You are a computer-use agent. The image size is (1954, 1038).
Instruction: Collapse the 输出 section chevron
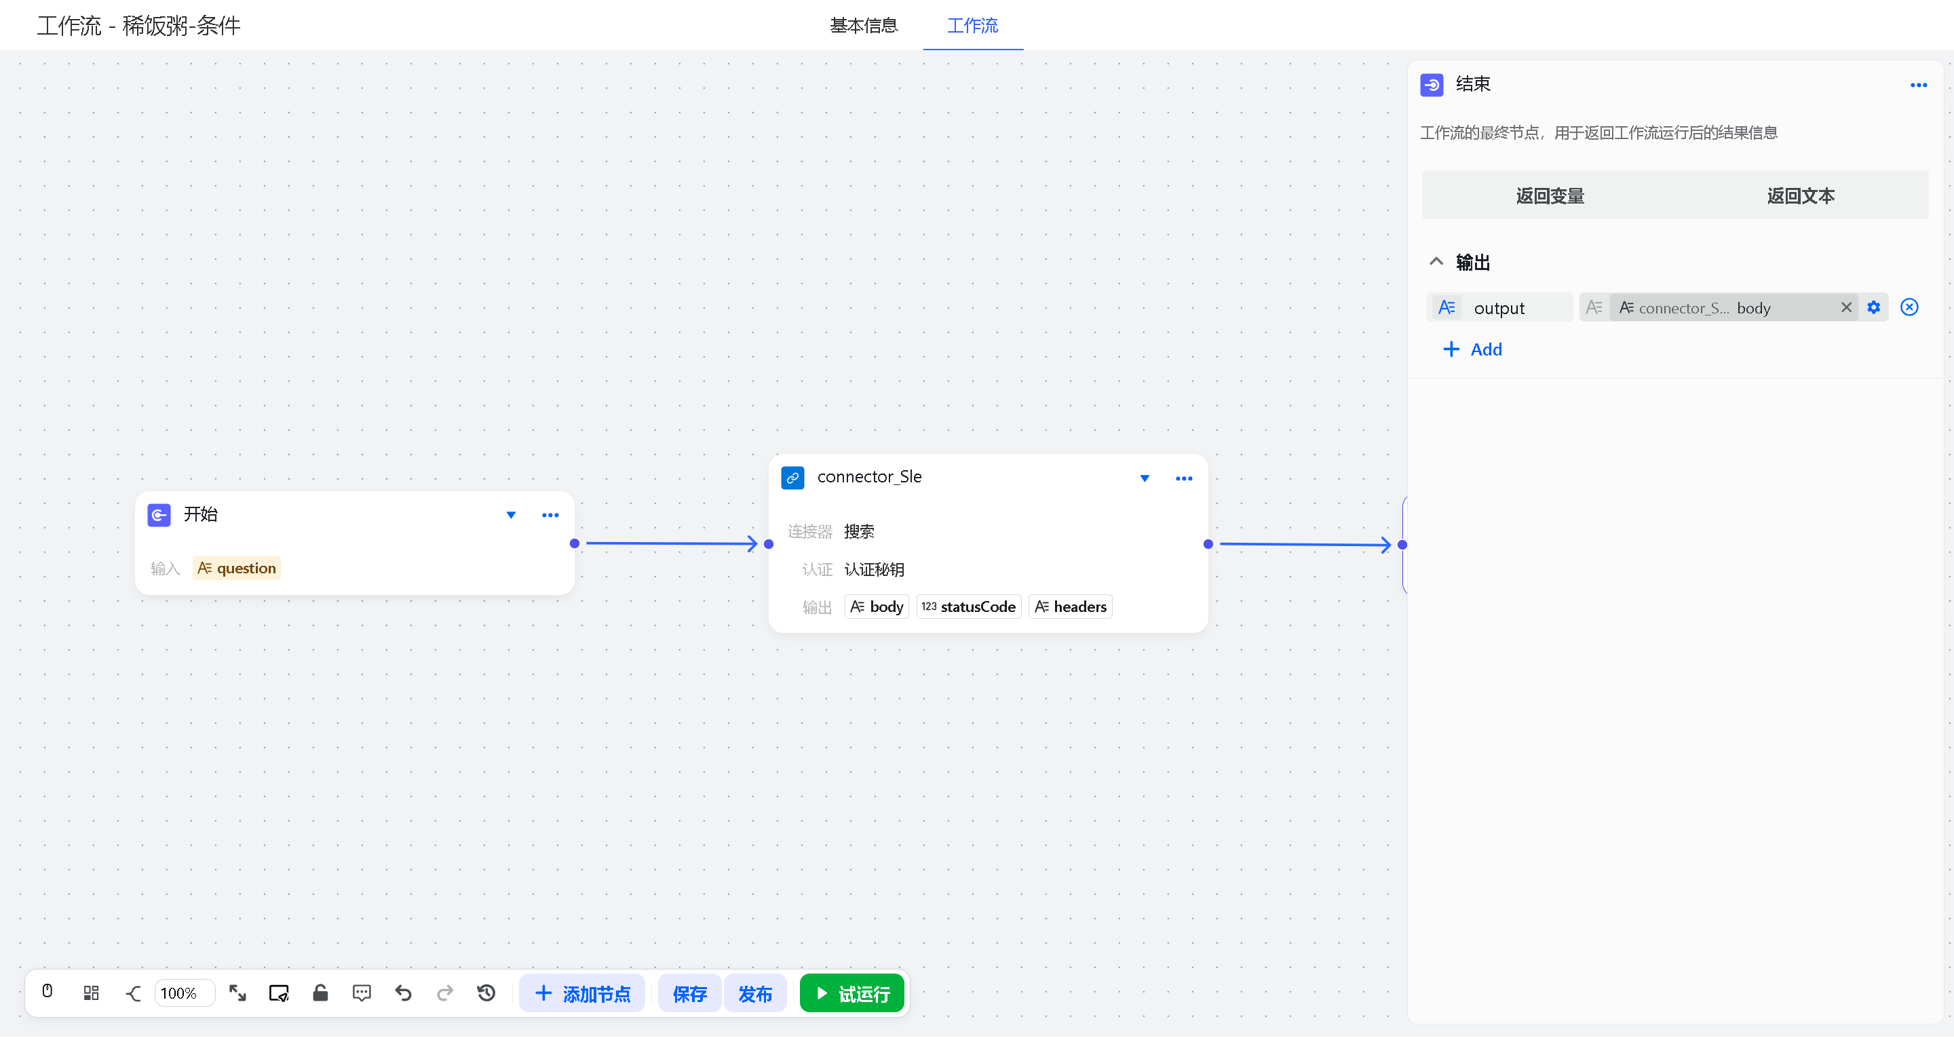click(1435, 262)
